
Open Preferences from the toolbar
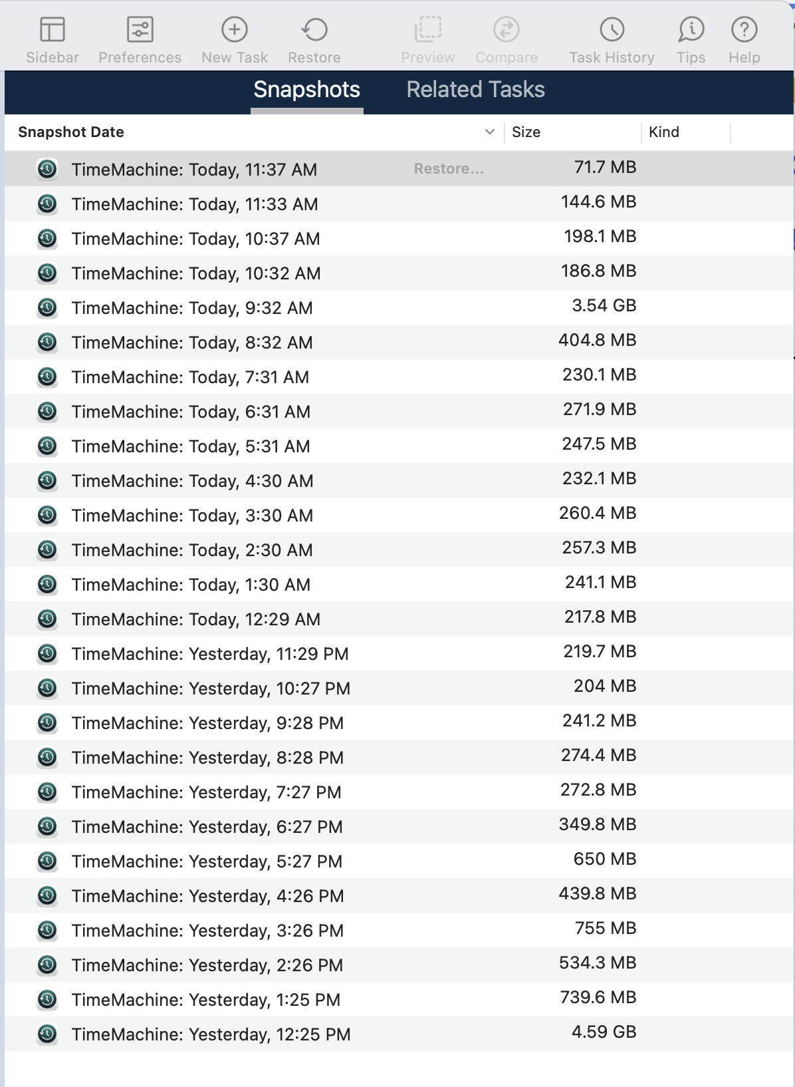click(x=140, y=30)
